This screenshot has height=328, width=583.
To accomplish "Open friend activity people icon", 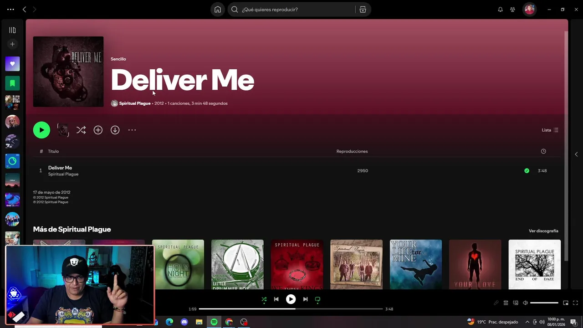I will click(513, 10).
